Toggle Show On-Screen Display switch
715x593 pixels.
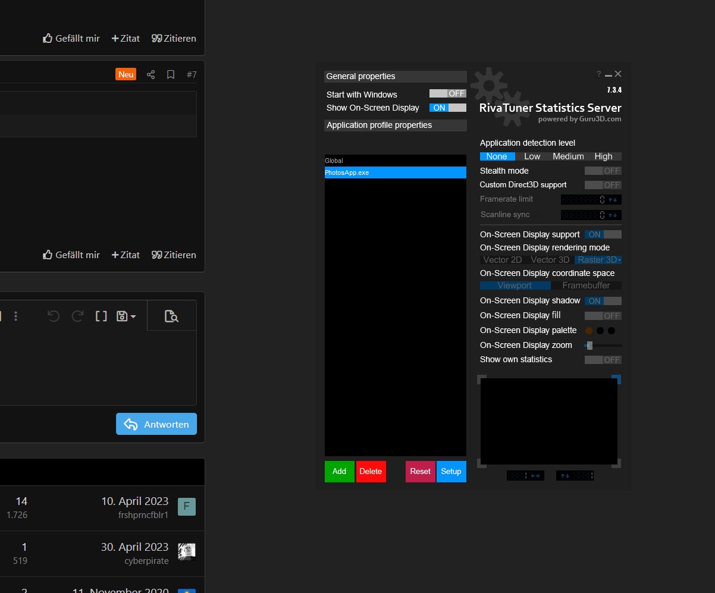(448, 108)
